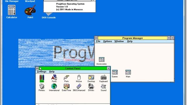Open Options menu in Program Manager
The image size is (187, 105).
coord(108,41)
